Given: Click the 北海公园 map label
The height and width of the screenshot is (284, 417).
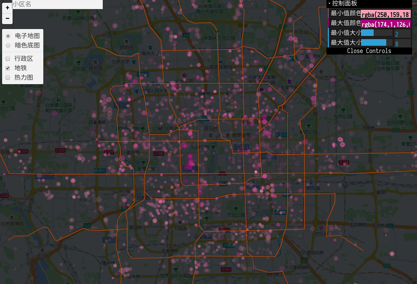Looking at the screenshot, I should (x=200, y=147).
